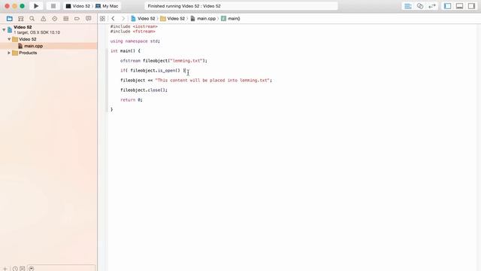481x271 pixels.
Task: Collapse the Video 52 project root
Action: point(4,29)
